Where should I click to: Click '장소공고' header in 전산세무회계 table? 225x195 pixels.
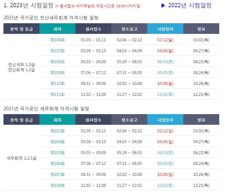tap(129, 29)
